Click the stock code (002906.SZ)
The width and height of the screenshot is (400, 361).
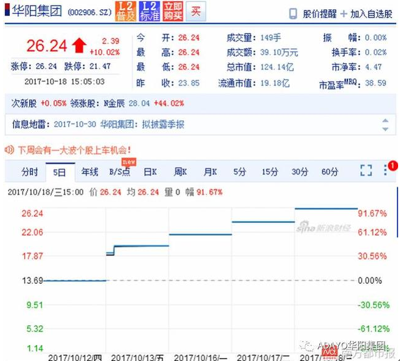point(90,12)
